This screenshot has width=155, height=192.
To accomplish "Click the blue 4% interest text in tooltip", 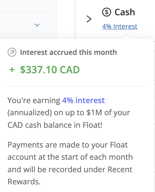I will click(83, 100).
